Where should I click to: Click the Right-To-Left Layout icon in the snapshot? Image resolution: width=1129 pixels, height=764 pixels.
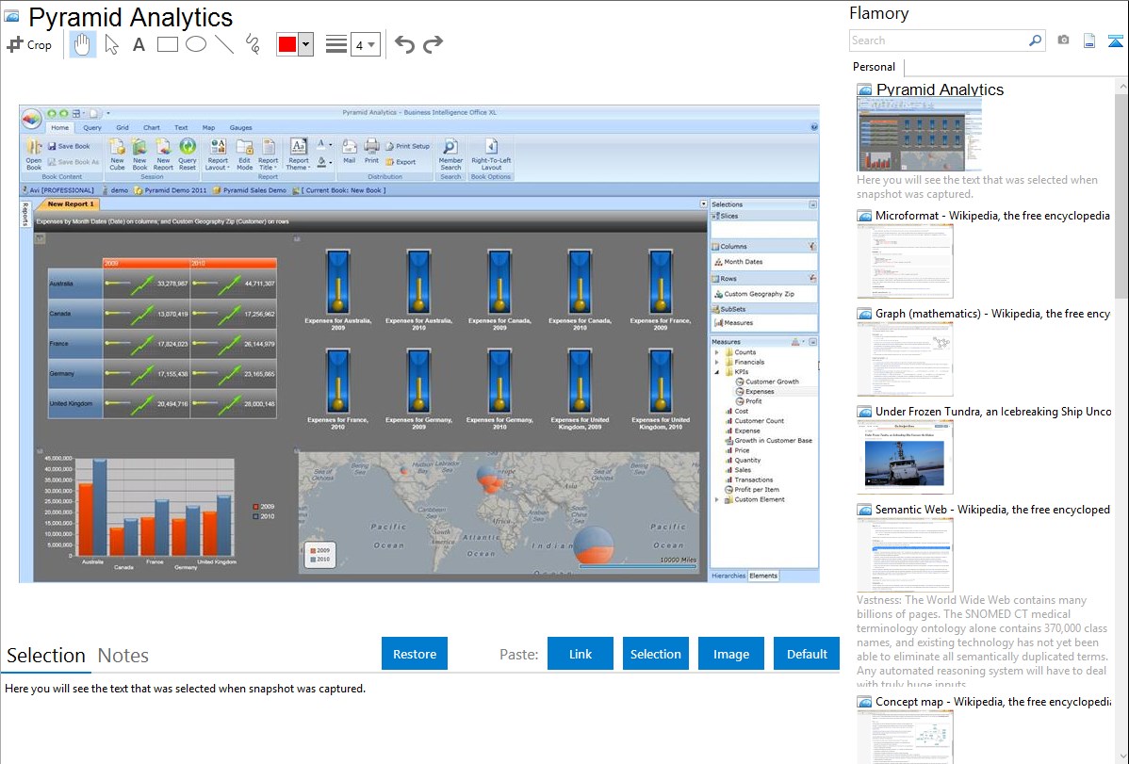(x=491, y=154)
